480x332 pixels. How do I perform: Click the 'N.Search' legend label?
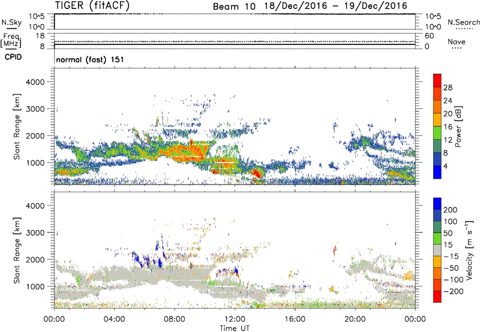click(463, 22)
